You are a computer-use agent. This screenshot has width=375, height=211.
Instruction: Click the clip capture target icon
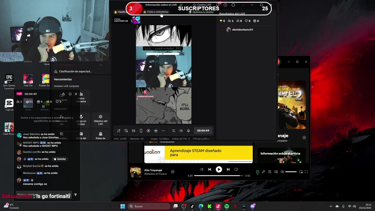tap(156, 131)
